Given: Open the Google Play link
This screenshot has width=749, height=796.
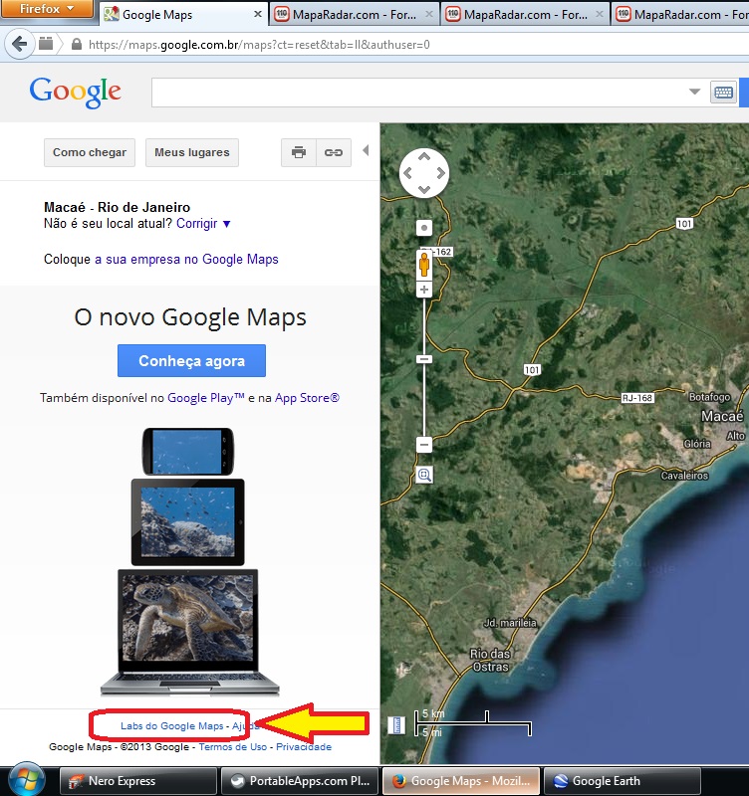Looking at the screenshot, I should [206, 398].
